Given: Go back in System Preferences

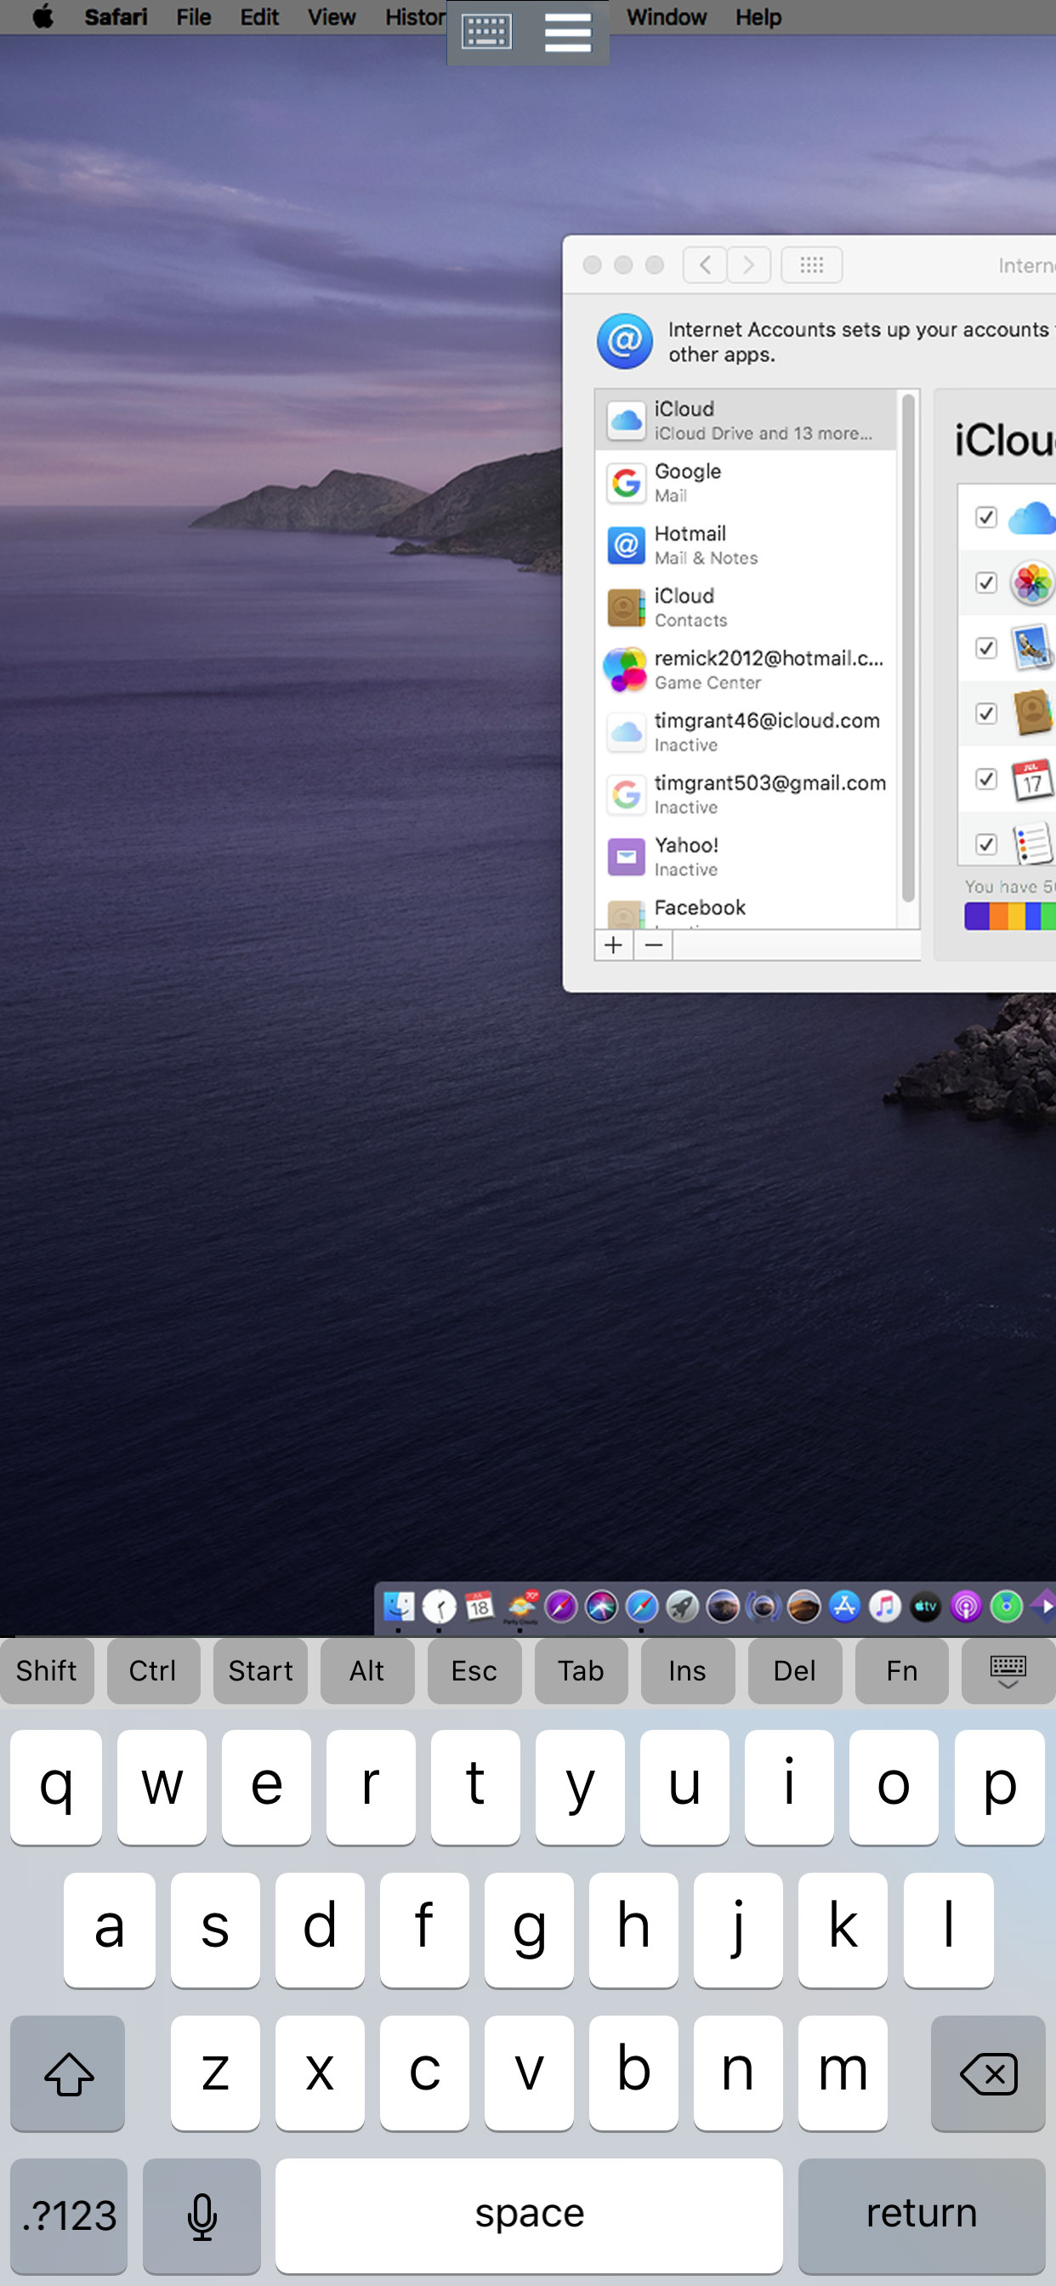Looking at the screenshot, I should [706, 264].
